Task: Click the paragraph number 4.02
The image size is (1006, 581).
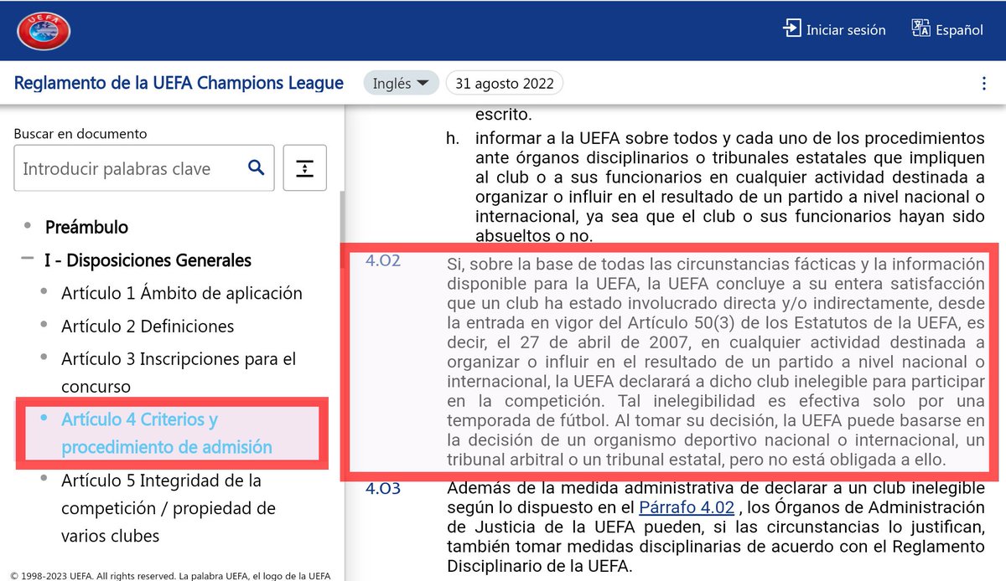Action: 383,260
